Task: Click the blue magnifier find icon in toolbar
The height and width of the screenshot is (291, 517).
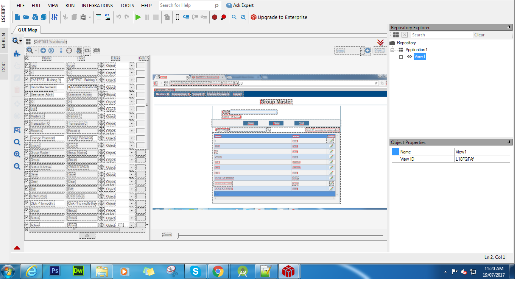Action: coord(234,17)
